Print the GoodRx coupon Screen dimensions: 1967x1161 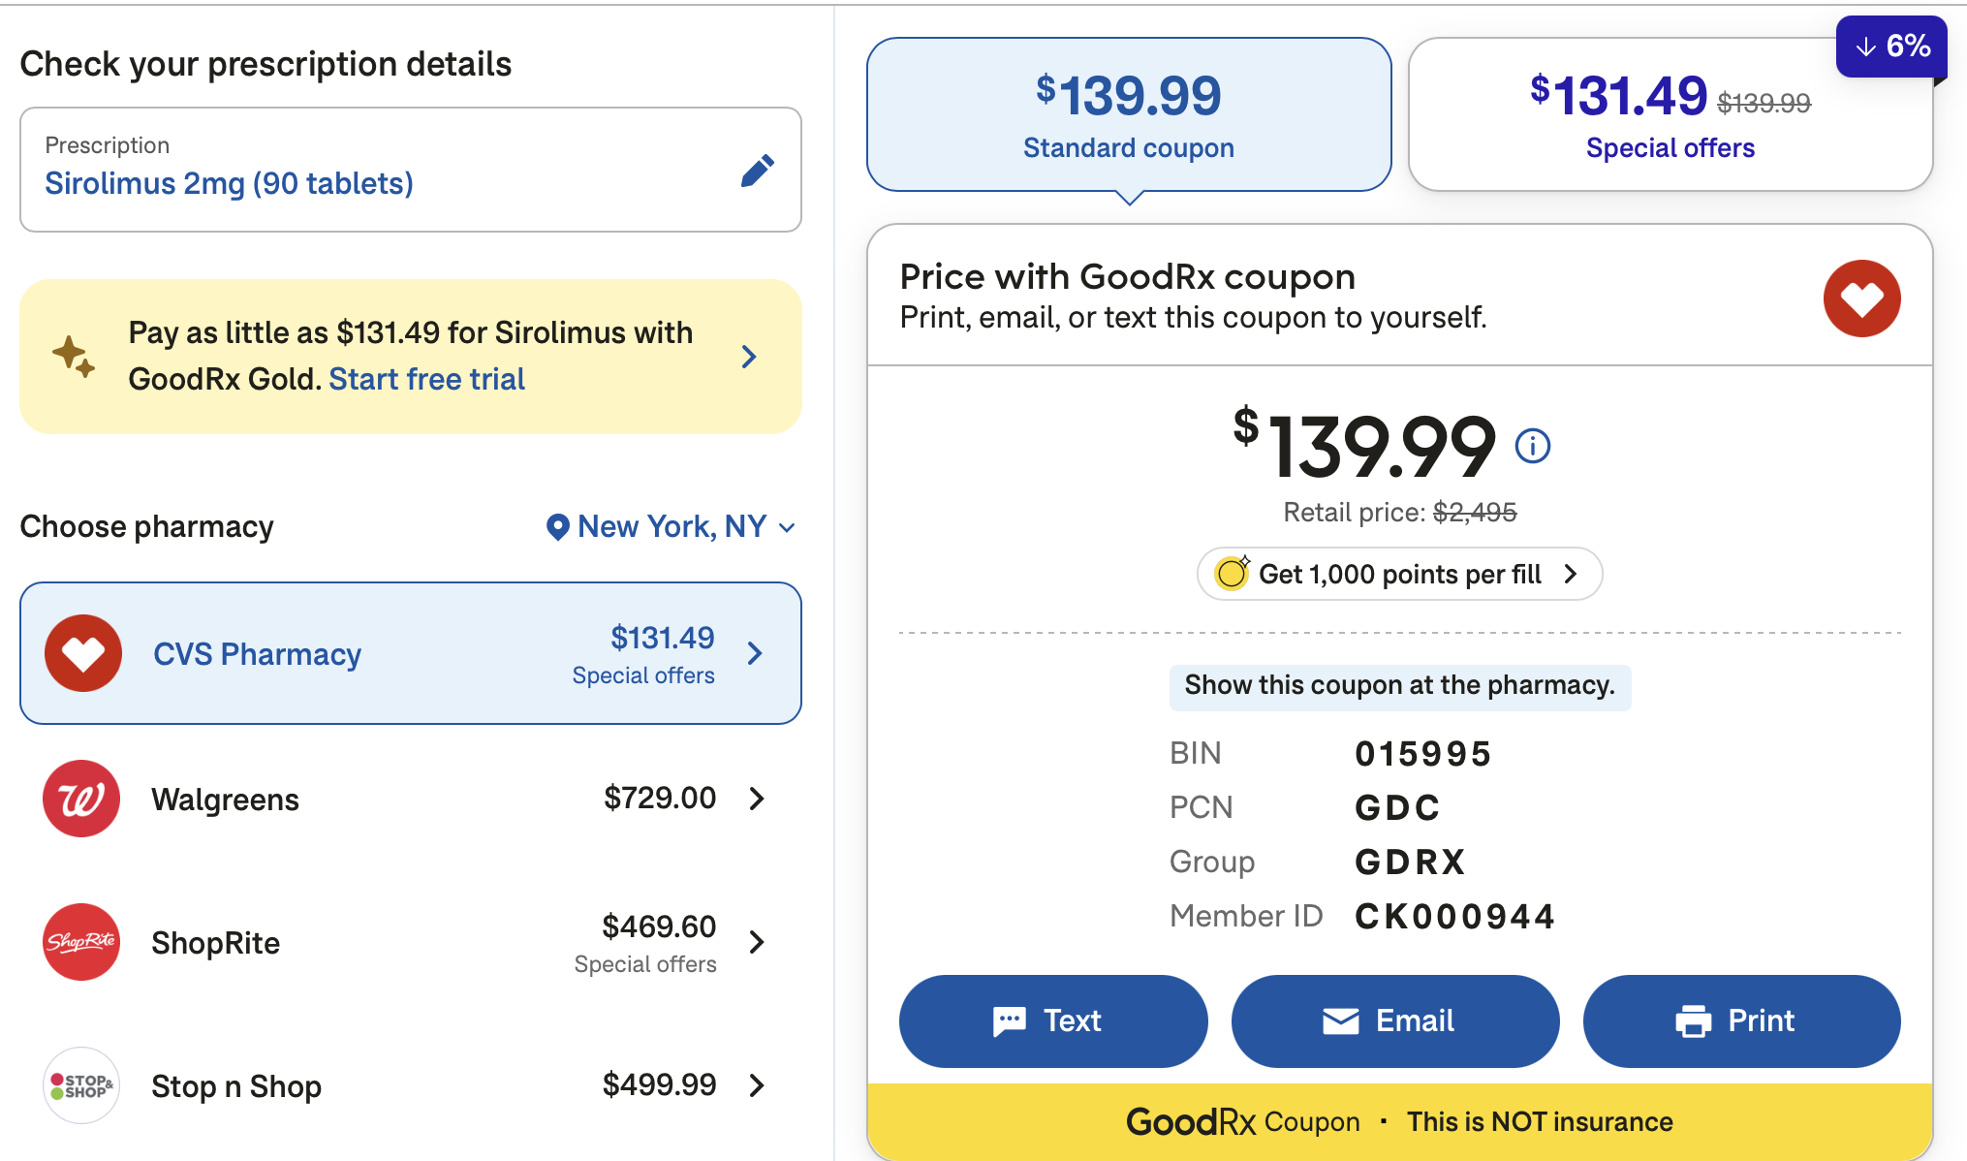(x=1740, y=1020)
